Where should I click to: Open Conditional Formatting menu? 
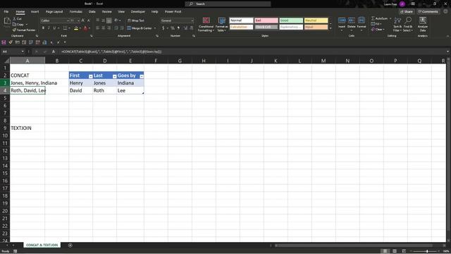(x=206, y=24)
